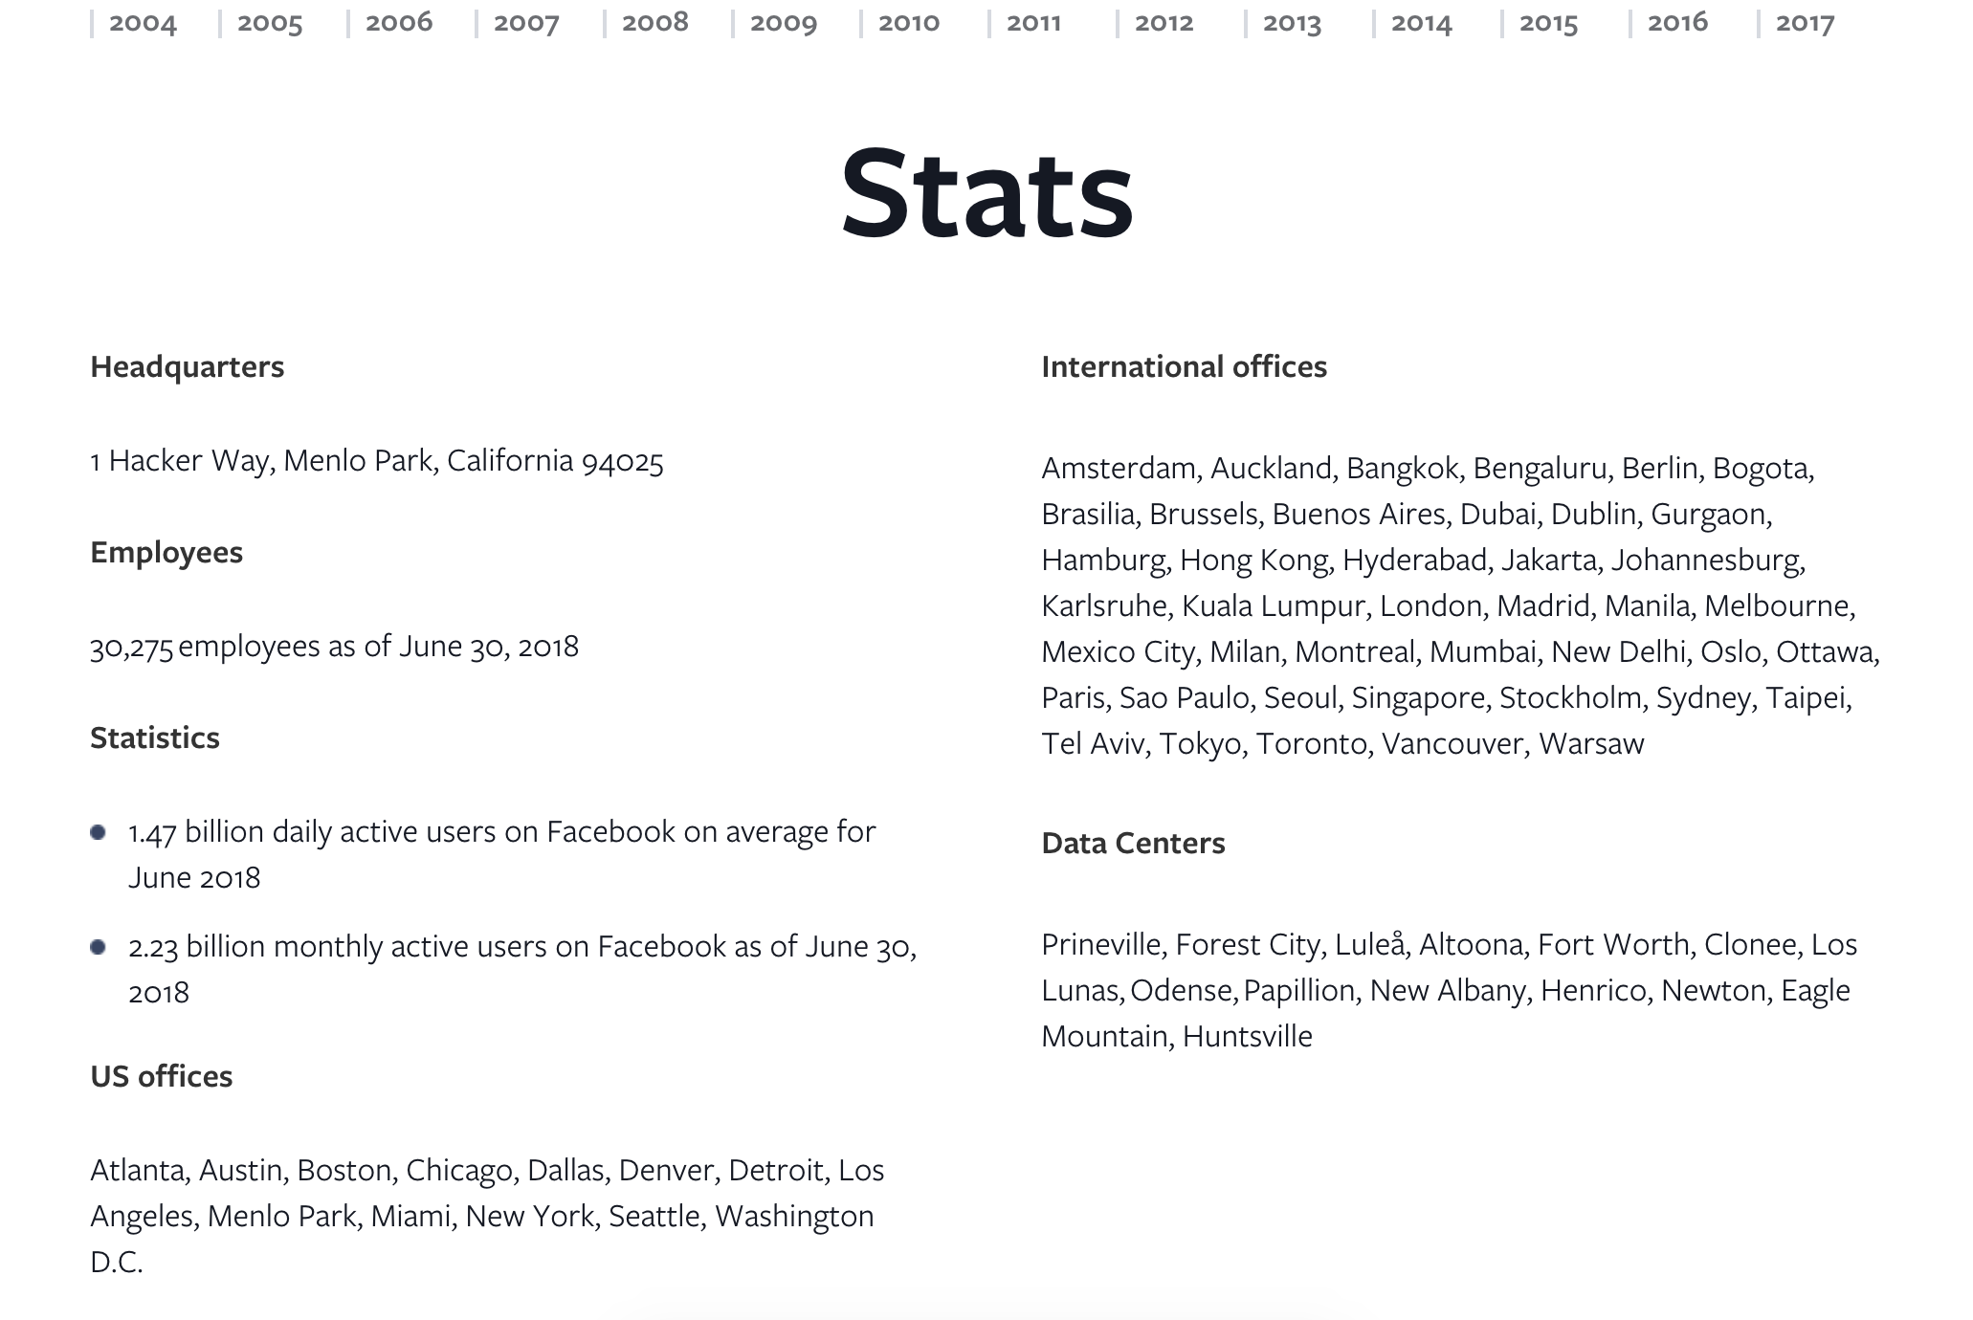Select 2009 in the year navigation
The image size is (1973, 1320).
click(784, 23)
